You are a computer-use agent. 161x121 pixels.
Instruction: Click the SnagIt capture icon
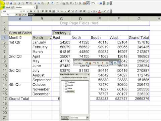point(4,7)
